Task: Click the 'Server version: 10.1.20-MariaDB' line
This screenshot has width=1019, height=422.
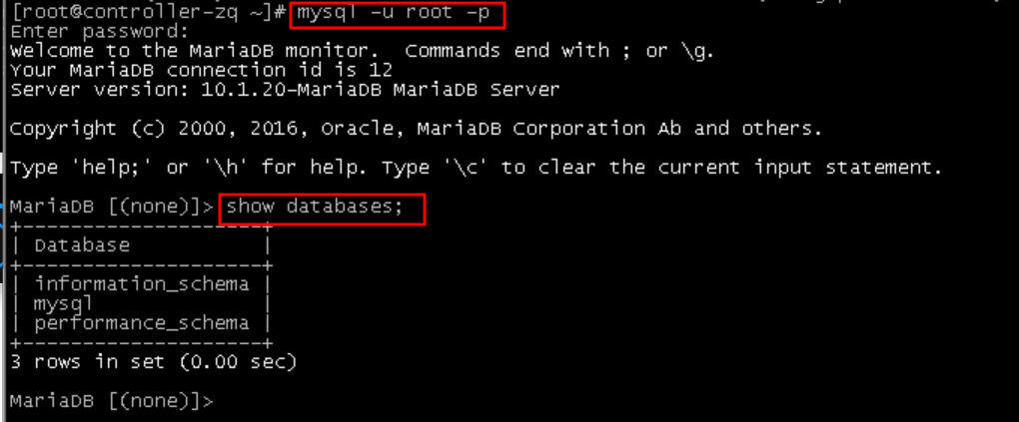Action: [285, 90]
